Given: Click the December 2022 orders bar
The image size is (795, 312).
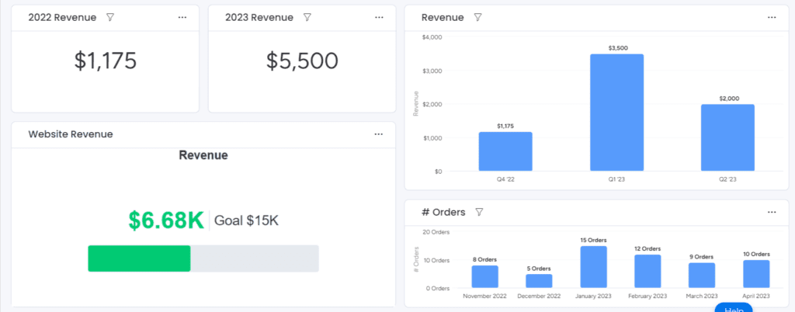Looking at the screenshot, I should coord(539,281).
